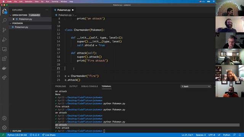Click the Python language mode indicator
This screenshot has height=137, width=244.
coord(226,135)
